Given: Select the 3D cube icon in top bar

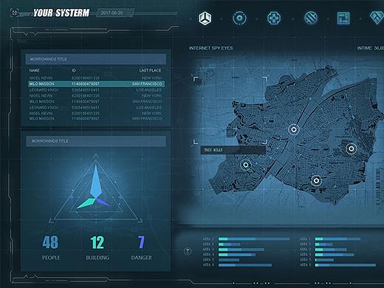Looking at the screenshot, I should [x=205, y=18].
